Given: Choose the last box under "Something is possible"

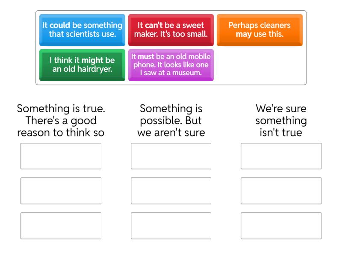Looking at the screenshot, I should (x=171, y=226).
